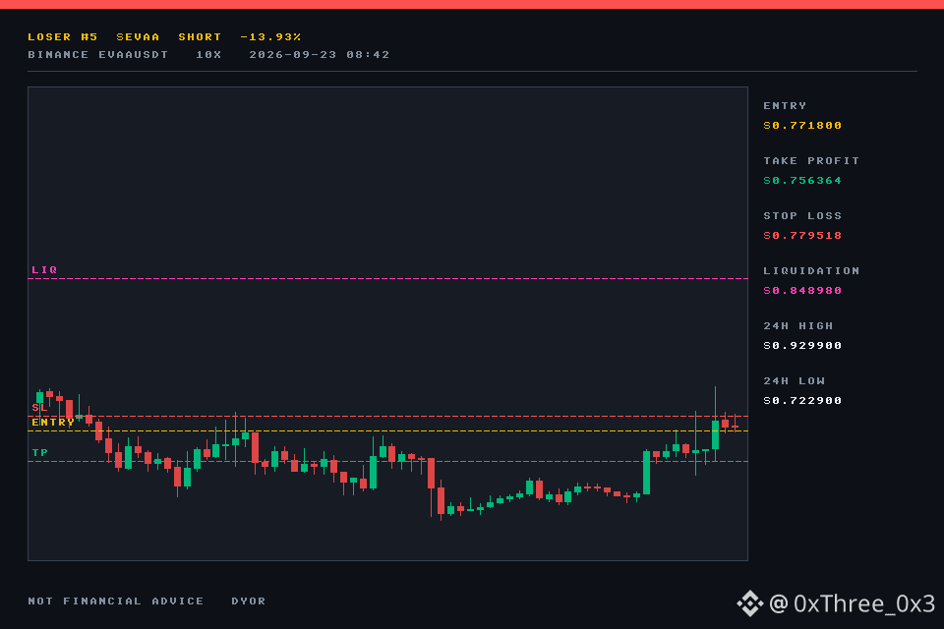
Task: Click the LOSER #5 title text
Action: (x=63, y=36)
